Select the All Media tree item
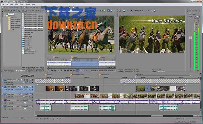This screenshot has height=124, width=203. [11, 14]
